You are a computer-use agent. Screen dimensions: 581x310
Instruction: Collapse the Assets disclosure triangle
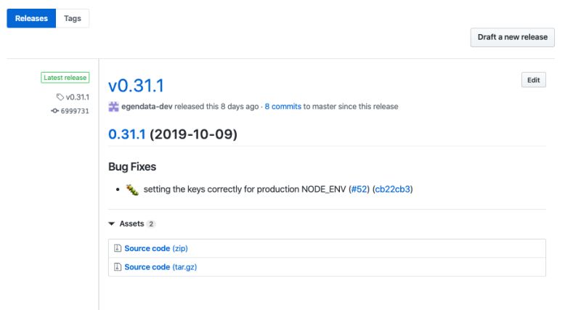112,224
